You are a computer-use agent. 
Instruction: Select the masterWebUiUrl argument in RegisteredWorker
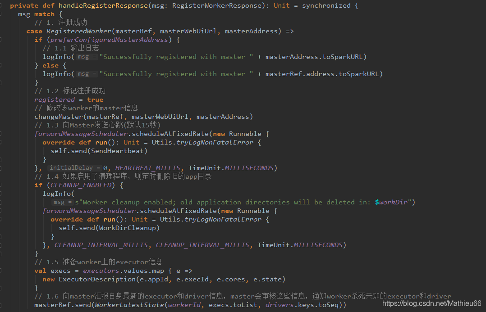point(188,31)
